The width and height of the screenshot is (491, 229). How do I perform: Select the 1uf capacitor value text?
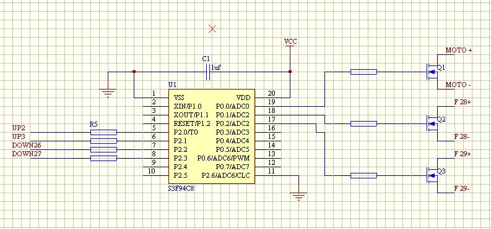(x=216, y=67)
